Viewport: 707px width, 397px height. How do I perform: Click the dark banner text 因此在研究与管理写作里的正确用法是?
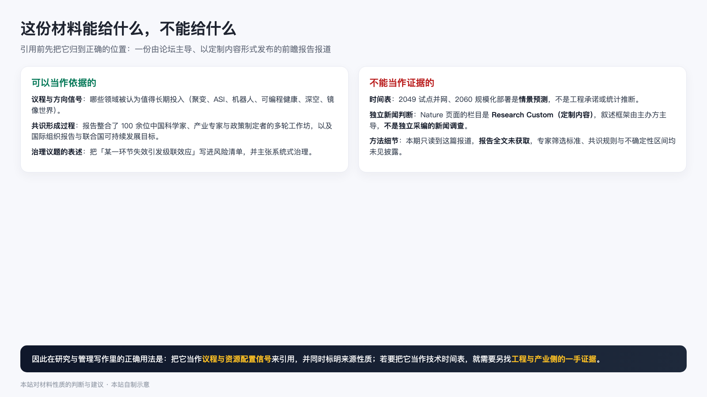pos(98,359)
